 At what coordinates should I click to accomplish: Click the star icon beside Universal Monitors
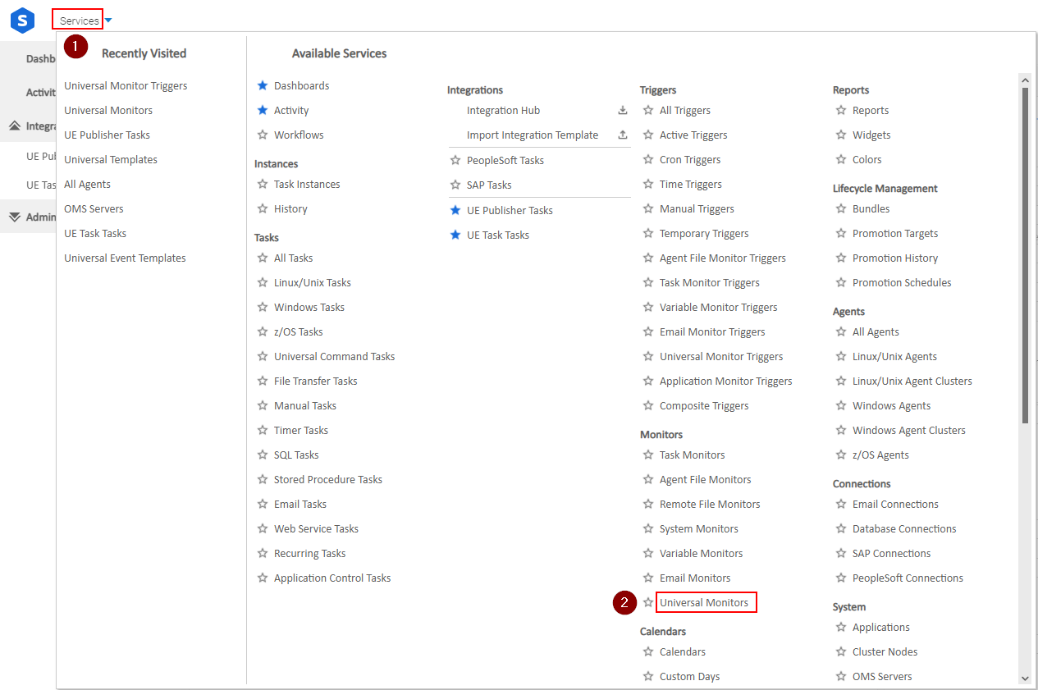point(648,603)
